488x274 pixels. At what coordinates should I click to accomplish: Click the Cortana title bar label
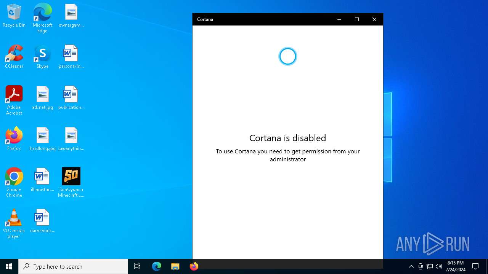[205, 19]
